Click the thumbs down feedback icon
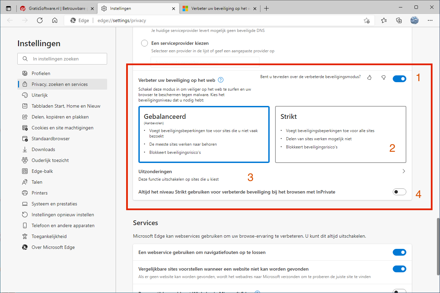Viewport: 440px width, 293px height. click(384, 78)
